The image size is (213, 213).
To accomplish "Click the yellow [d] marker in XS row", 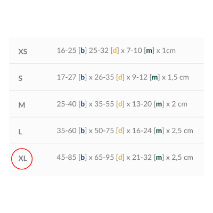I will click(x=114, y=51).
